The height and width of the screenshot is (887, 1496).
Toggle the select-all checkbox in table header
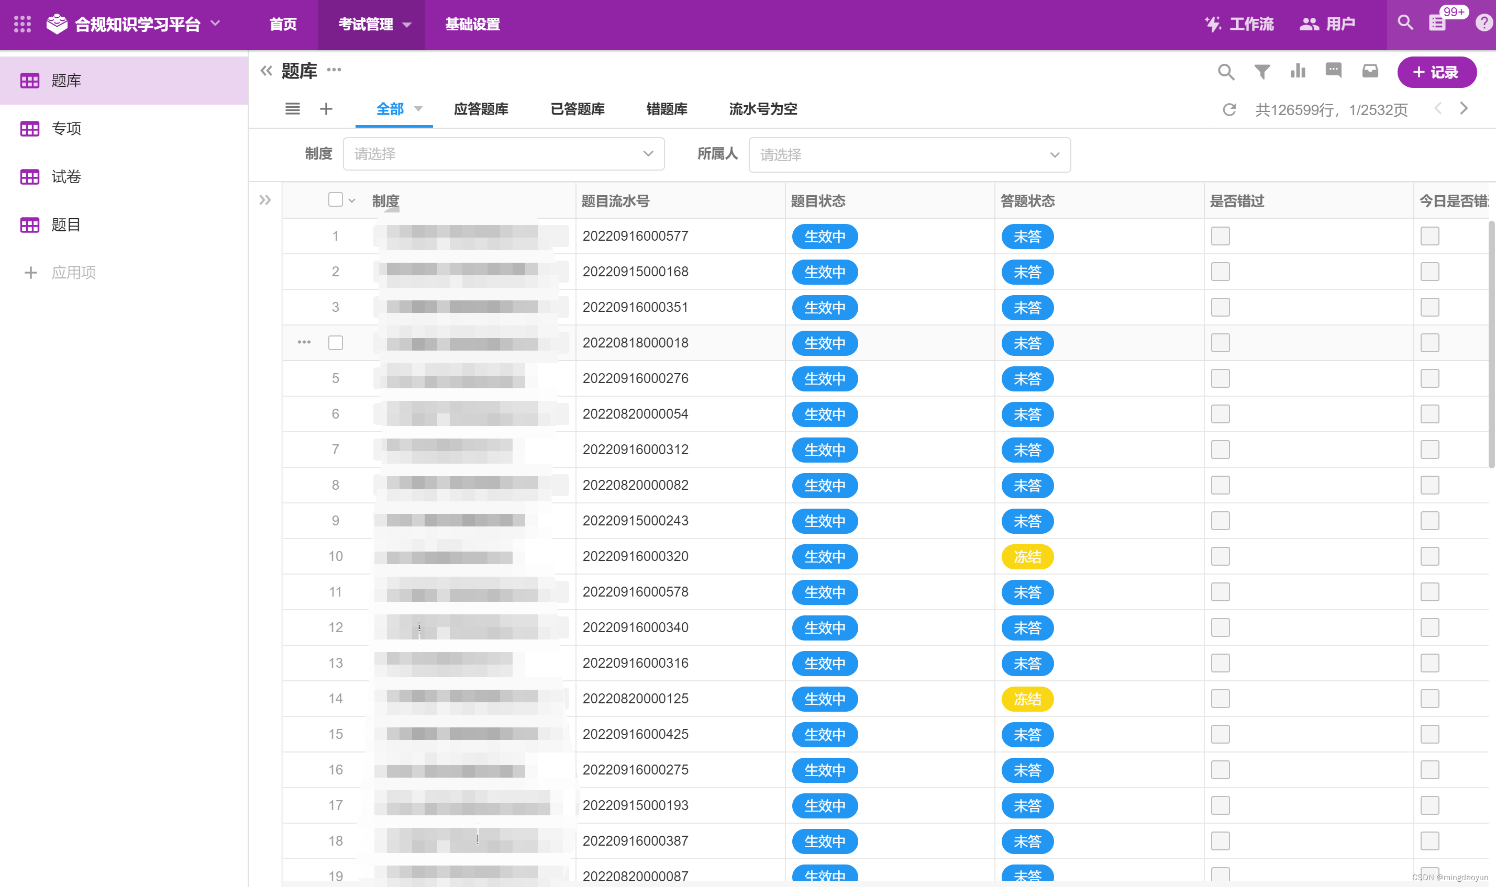point(336,199)
